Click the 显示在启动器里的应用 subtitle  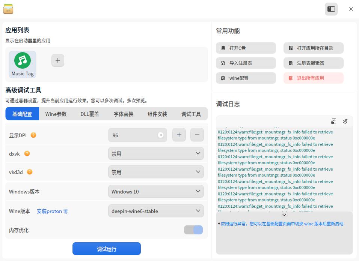28,40
